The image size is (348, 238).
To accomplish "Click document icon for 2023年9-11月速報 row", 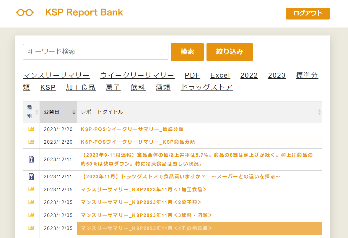I will (x=31, y=159).
